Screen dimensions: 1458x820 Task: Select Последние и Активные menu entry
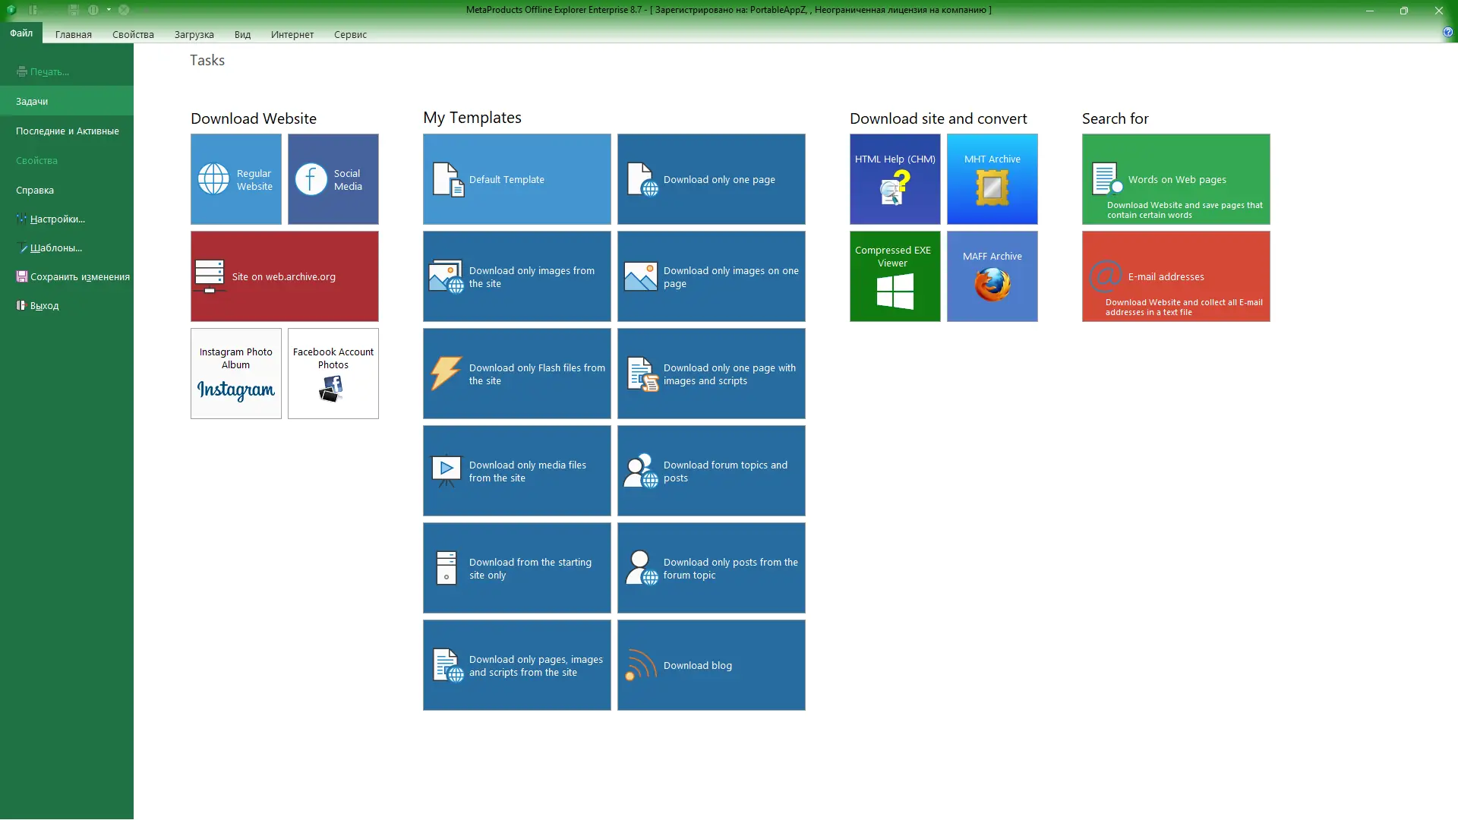[67, 131]
